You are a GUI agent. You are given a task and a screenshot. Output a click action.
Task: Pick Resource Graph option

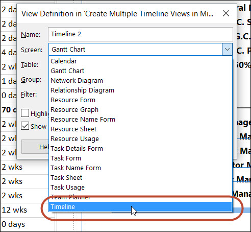[140, 110]
